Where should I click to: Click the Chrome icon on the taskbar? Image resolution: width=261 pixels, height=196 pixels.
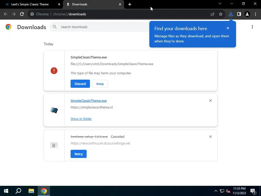(44, 191)
